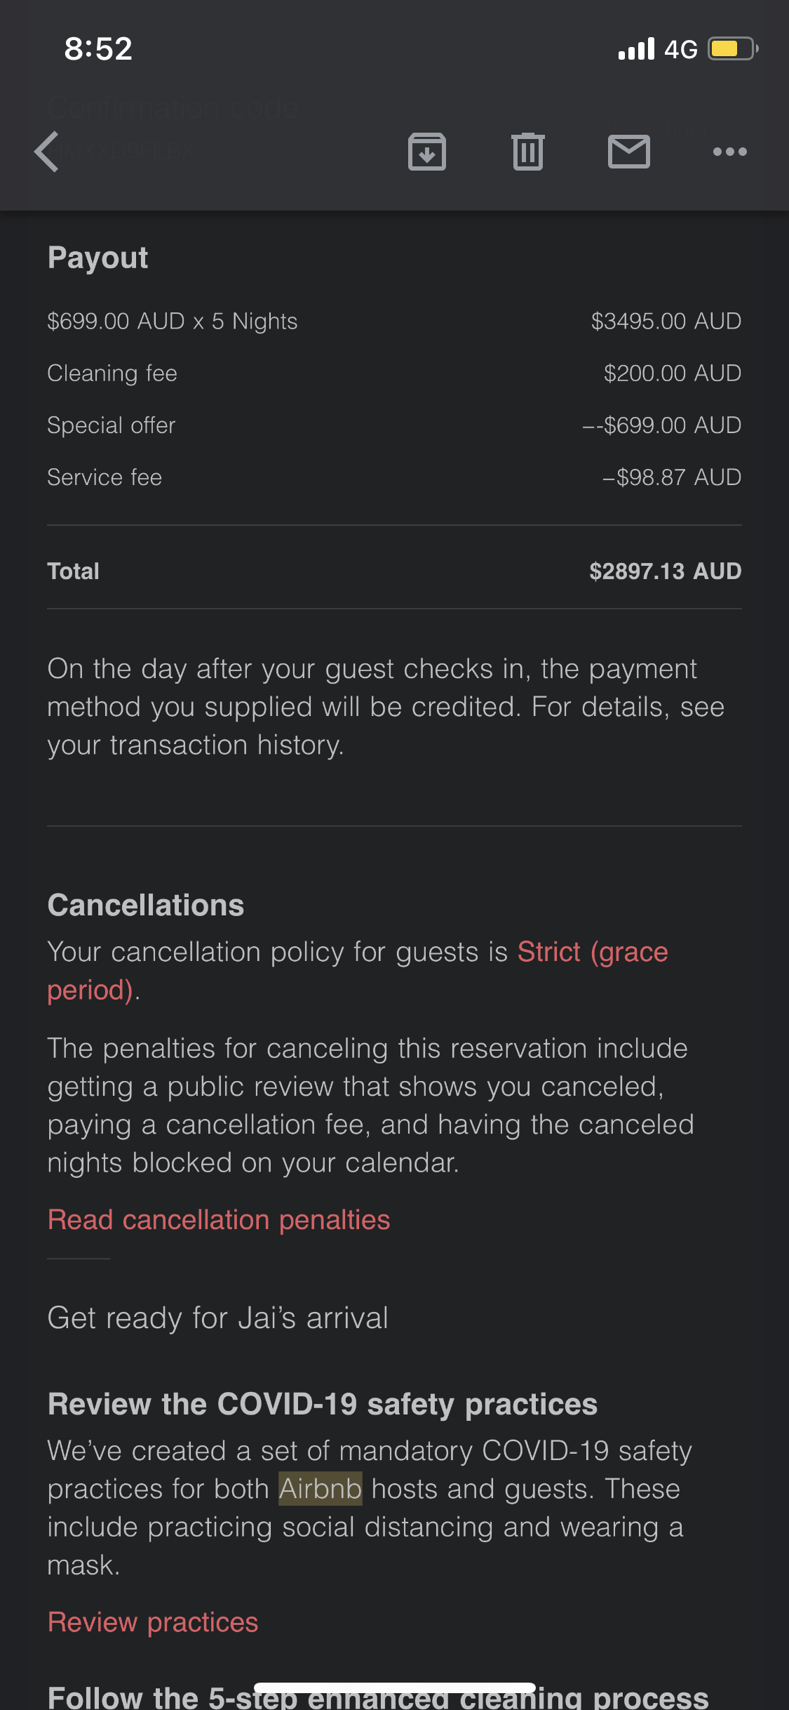Open the Strict (grace period) policy link
The image size is (789, 1710).
592,953
